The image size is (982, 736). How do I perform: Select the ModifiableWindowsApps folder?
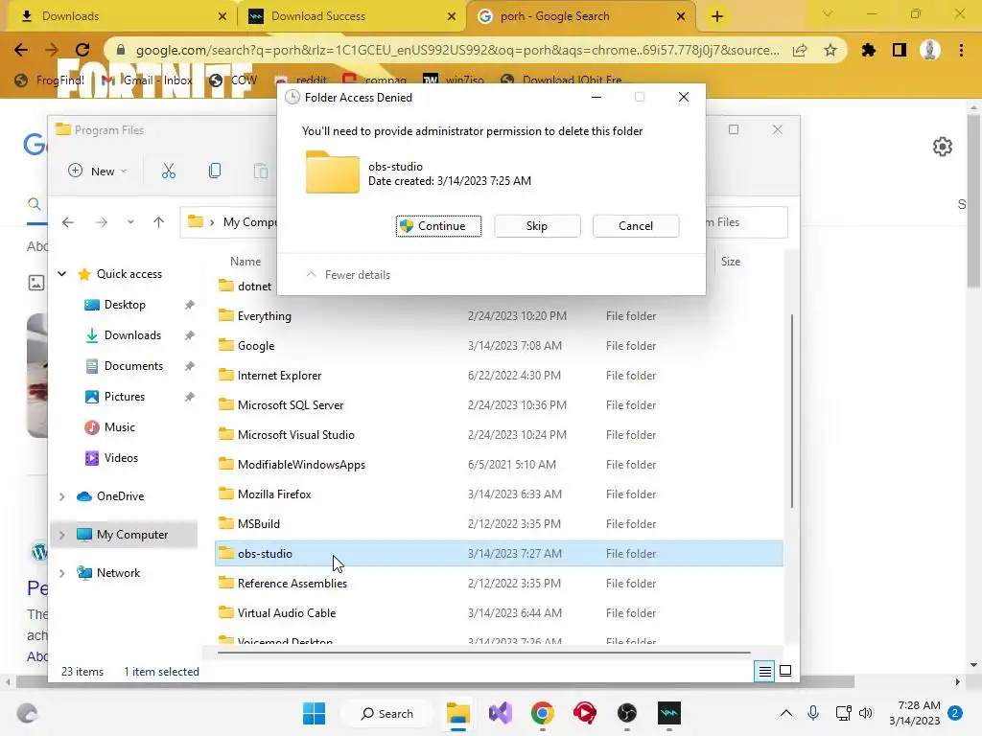pos(499,465)
